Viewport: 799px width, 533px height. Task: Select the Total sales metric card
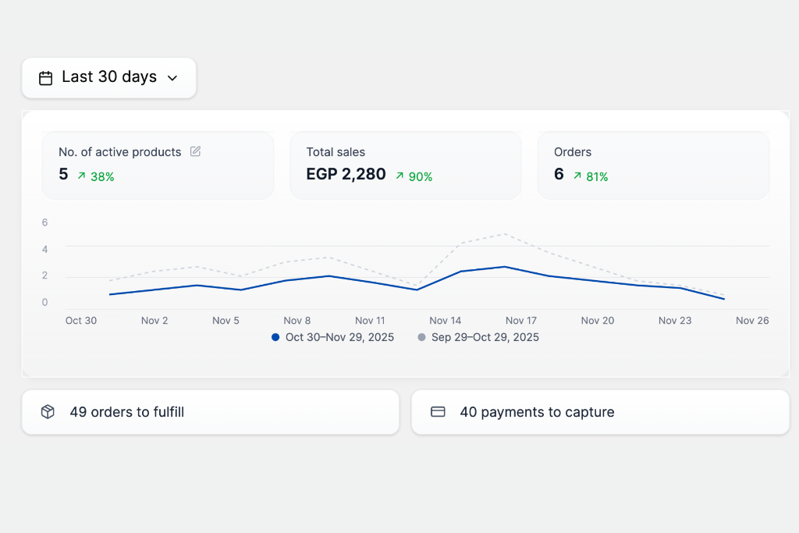point(406,165)
